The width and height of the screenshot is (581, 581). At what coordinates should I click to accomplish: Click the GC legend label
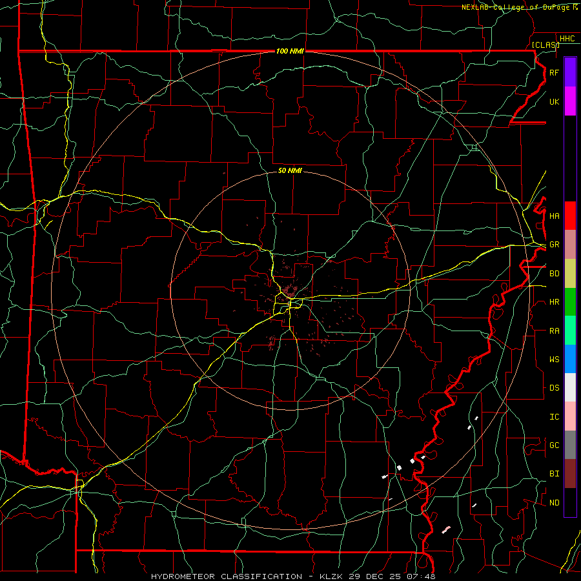click(x=554, y=445)
